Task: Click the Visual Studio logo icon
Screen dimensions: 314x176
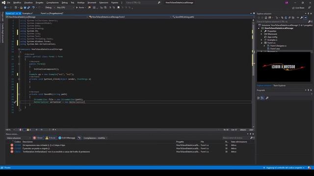Action: click(3, 2)
